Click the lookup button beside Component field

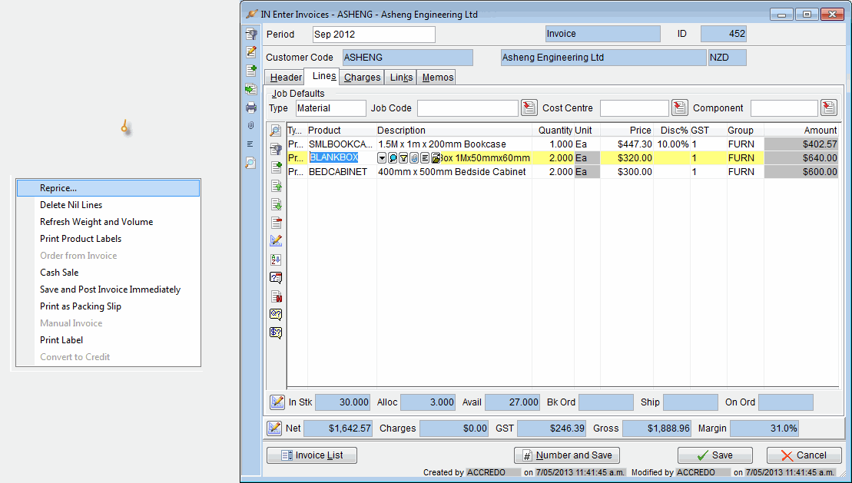click(x=828, y=108)
